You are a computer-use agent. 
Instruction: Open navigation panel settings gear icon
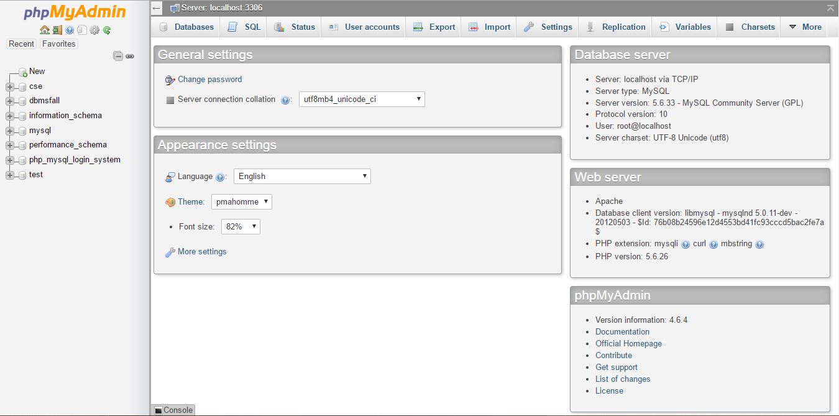[x=94, y=29]
